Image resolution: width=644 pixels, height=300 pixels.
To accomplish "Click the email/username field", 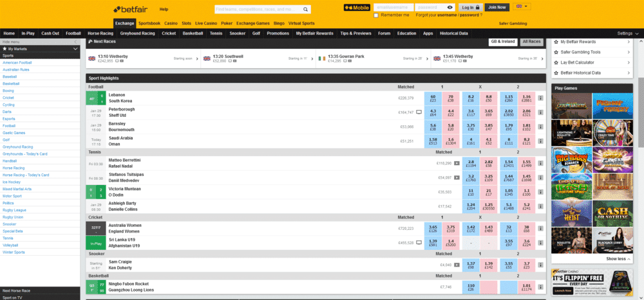I will tap(393, 7).
